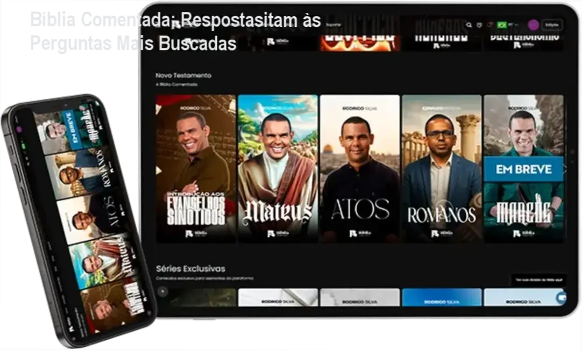Open the Mateus card on the phone screen

[104, 261]
